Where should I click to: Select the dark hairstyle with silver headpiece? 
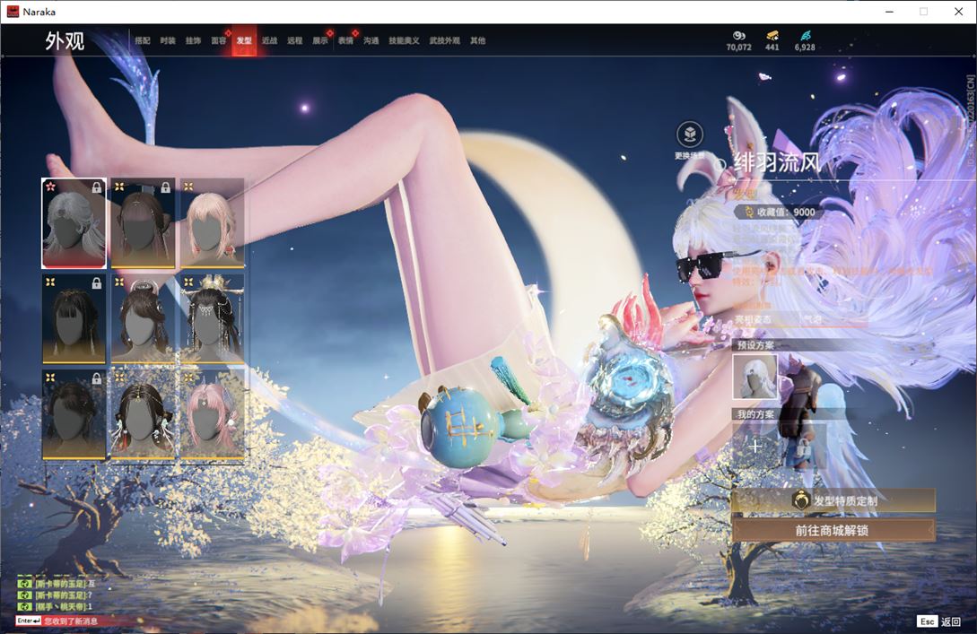tap(143, 319)
